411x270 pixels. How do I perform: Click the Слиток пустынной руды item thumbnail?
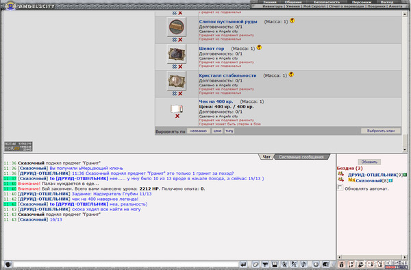click(x=177, y=27)
